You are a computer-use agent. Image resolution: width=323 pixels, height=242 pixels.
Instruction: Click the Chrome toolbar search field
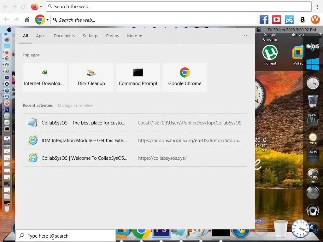tap(154, 20)
